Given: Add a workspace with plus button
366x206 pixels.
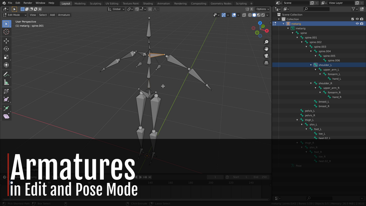Looking at the screenshot, I should point(251,4).
